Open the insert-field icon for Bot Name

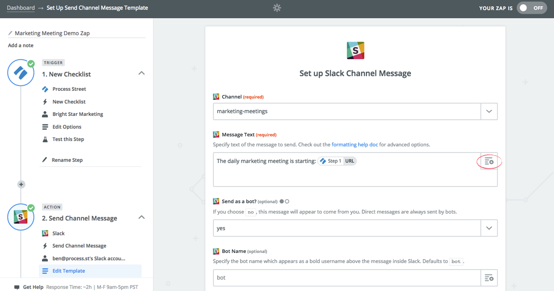point(489,278)
